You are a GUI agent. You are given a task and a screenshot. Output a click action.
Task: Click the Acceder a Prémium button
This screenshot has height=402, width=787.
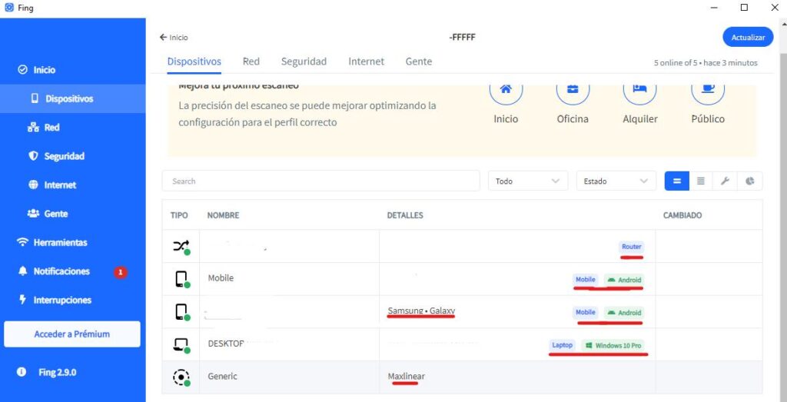pyautogui.click(x=71, y=334)
